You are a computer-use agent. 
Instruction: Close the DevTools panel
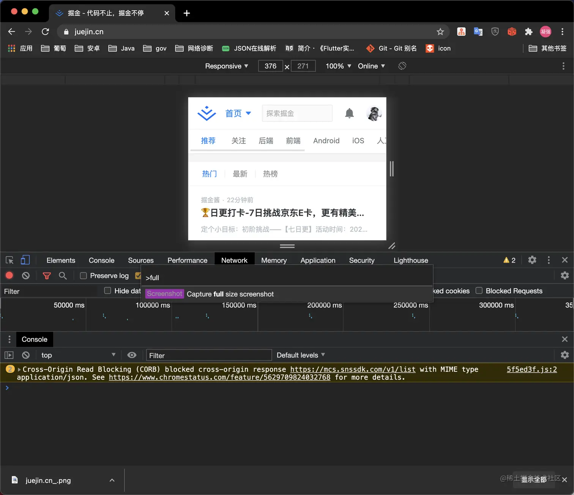point(565,260)
